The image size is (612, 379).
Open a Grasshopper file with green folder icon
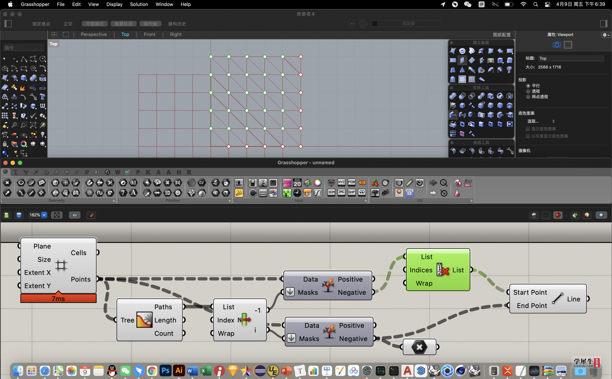(6, 215)
